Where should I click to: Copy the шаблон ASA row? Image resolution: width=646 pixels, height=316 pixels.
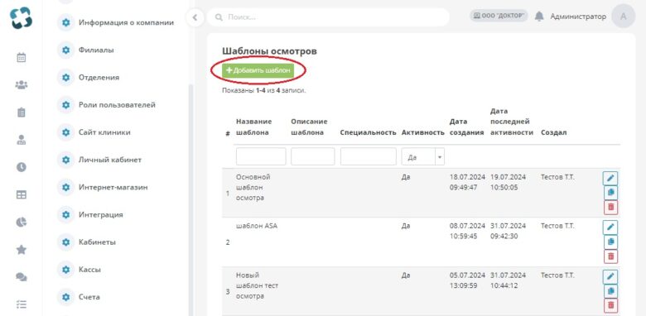tap(610, 242)
